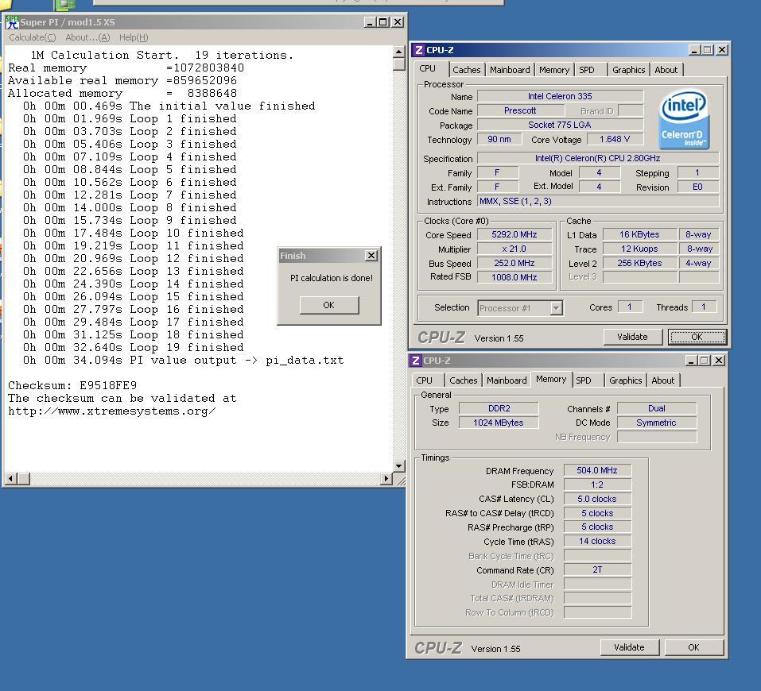The width and height of the screenshot is (761, 691).
Task: Close the CPU-Z Memory window
Action: pyautogui.click(x=719, y=361)
